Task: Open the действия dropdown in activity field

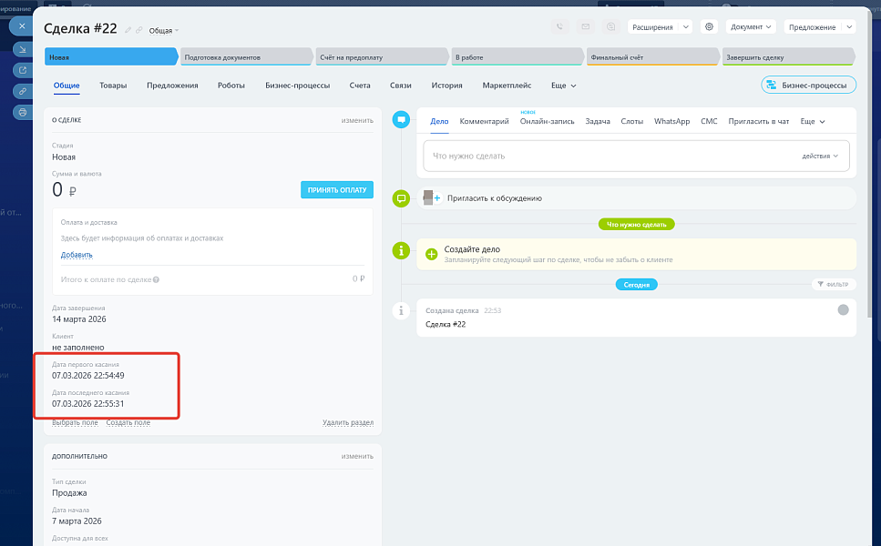Action: (820, 156)
